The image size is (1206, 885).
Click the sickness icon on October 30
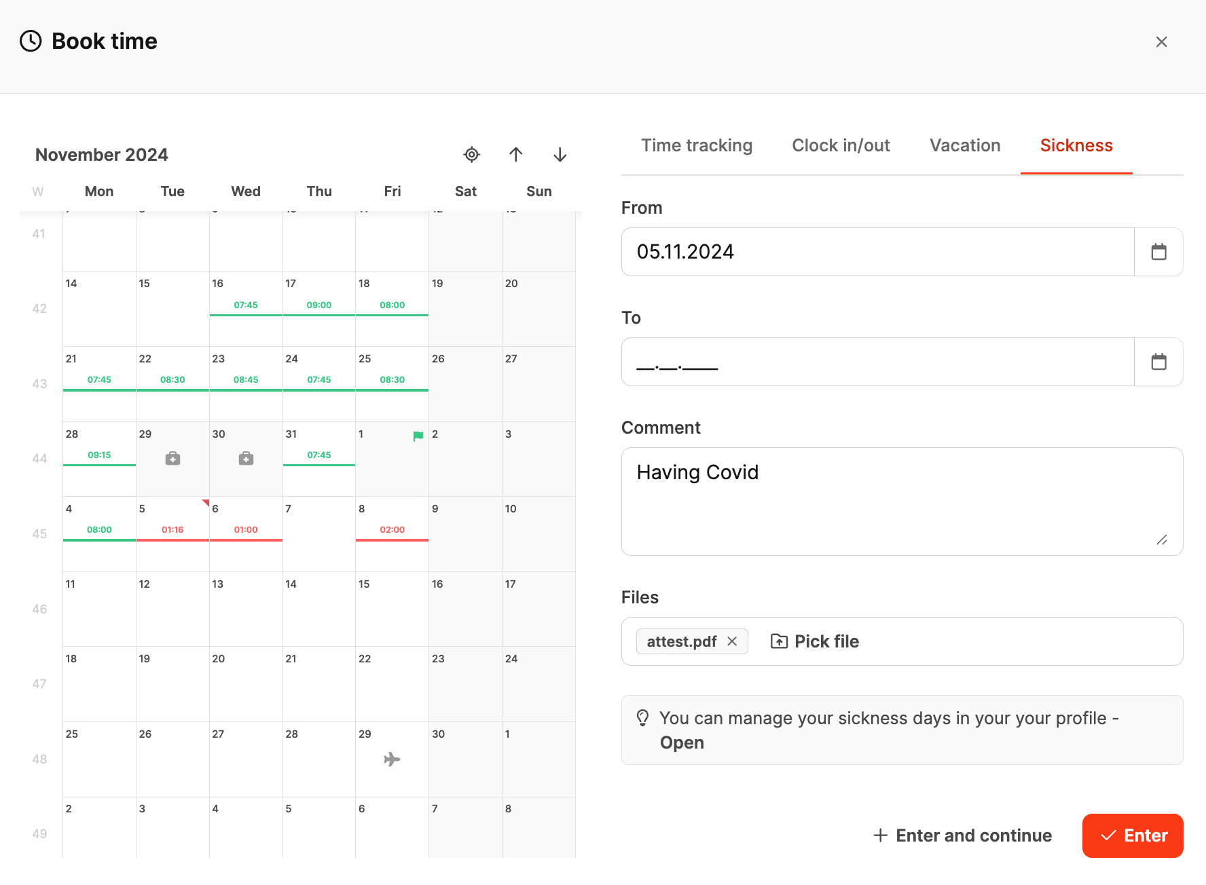pyautogui.click(x=246, y=459)
